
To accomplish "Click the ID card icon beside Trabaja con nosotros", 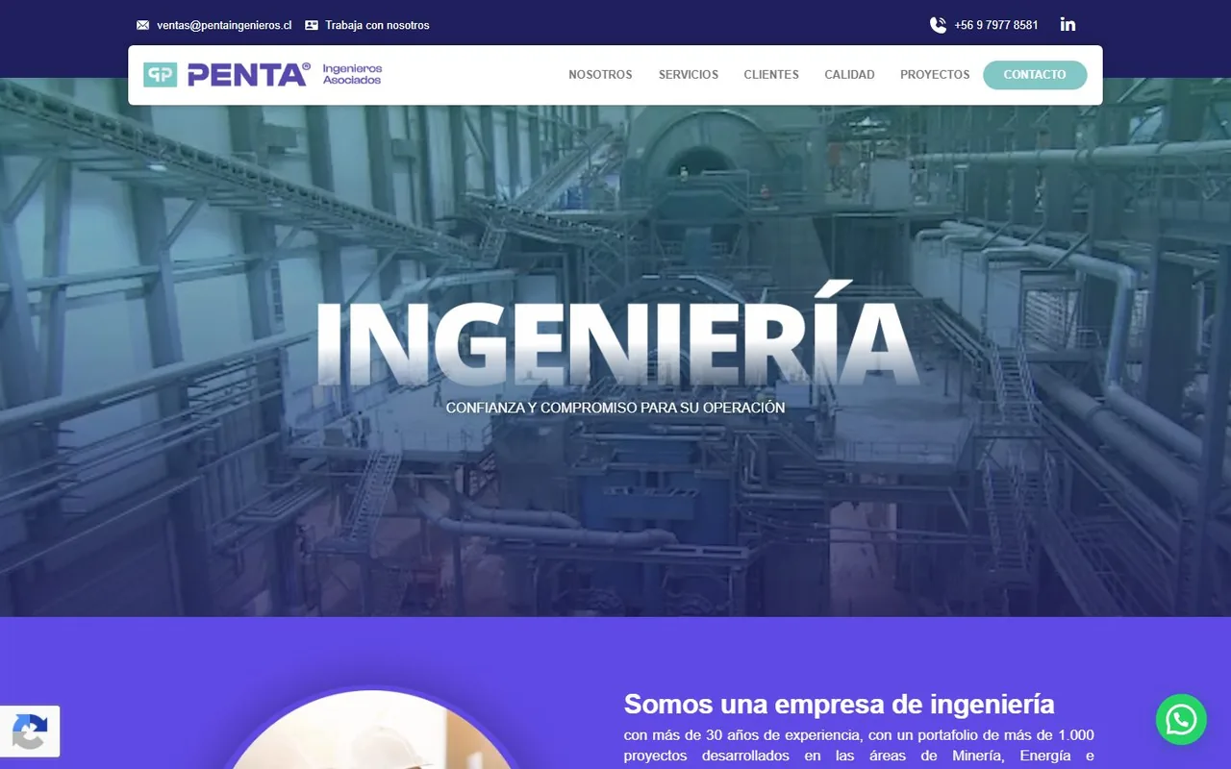I will 312,25.
